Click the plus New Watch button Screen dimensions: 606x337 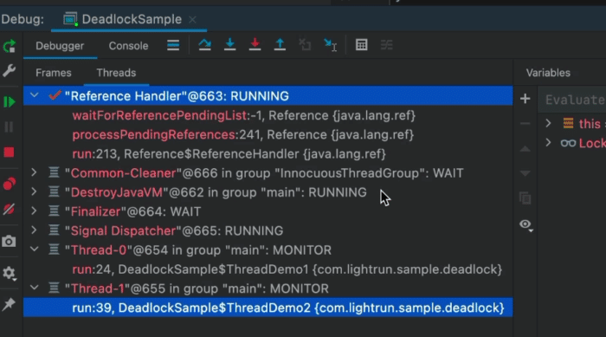point(525,99)
